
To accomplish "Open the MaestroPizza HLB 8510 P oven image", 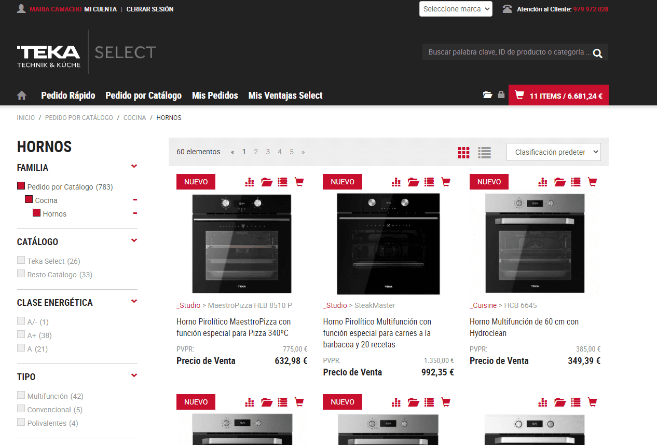I will pos(241,244).
